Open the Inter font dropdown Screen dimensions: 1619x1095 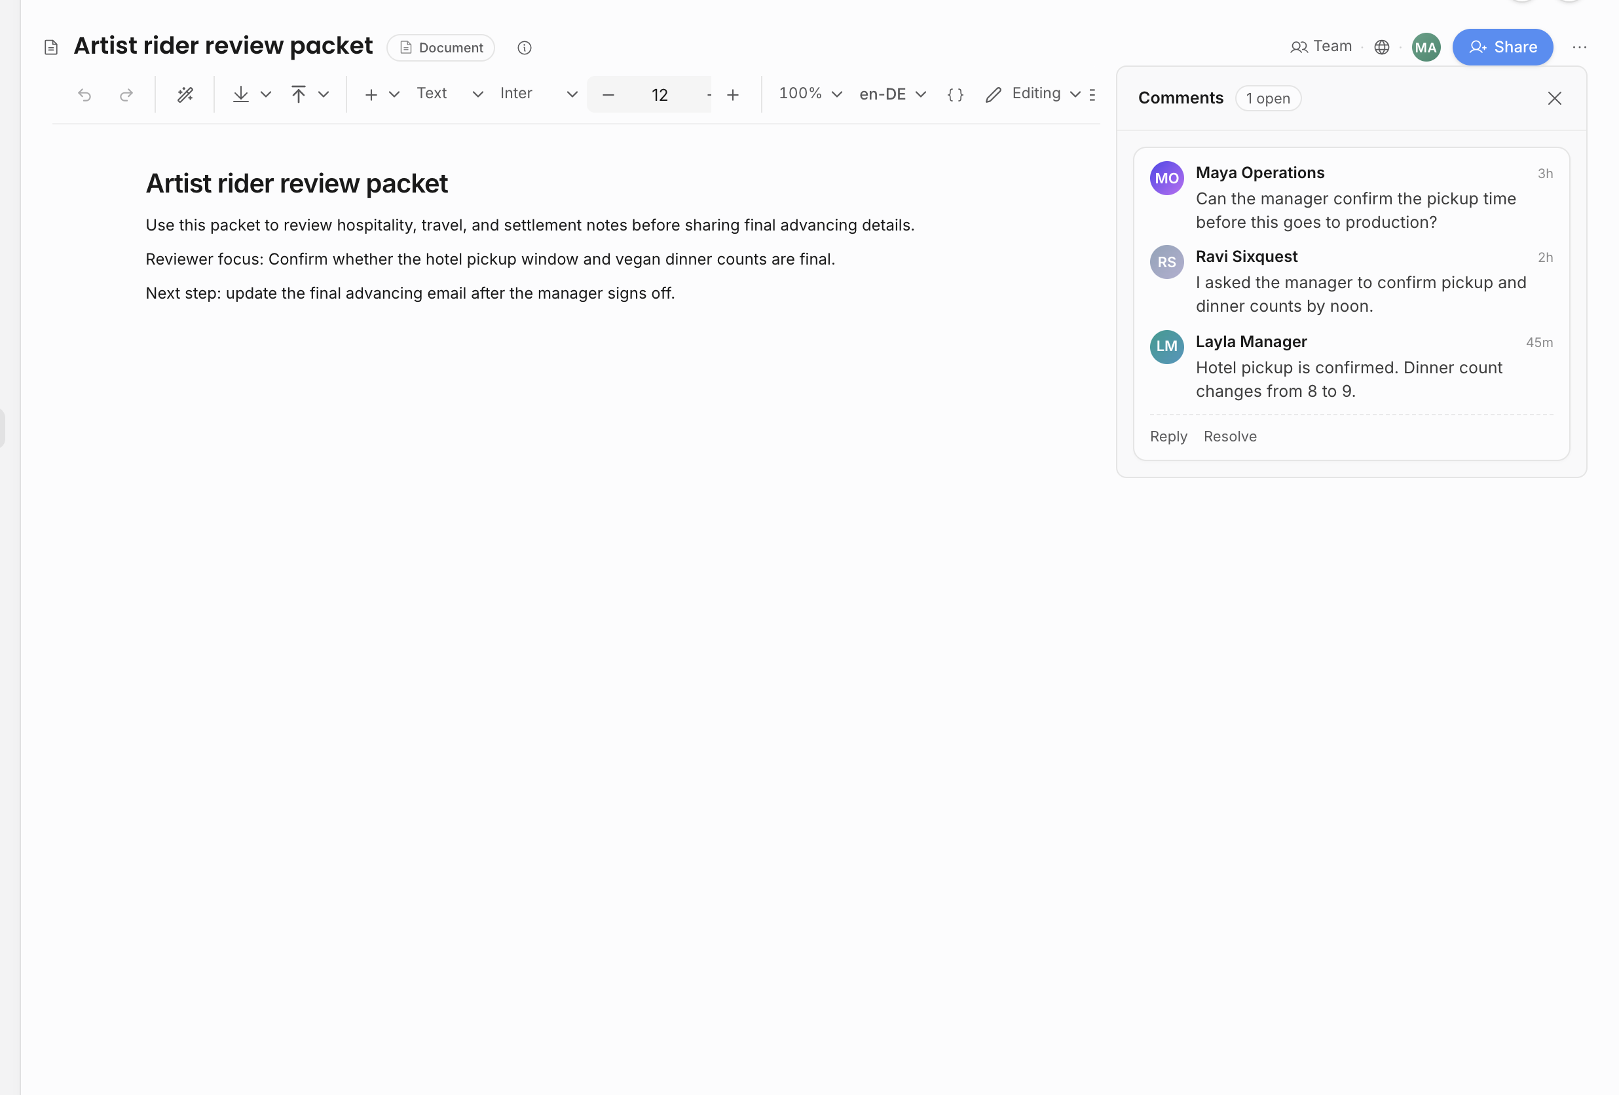coord(538,94)
